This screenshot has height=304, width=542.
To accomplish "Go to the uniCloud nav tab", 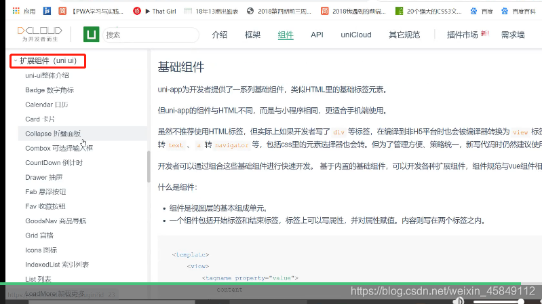I will (356, 35).
